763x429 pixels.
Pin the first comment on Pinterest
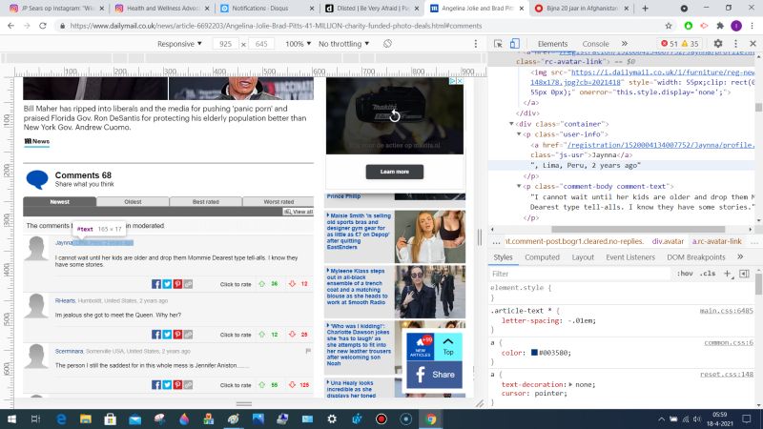(x=177, y=284)
